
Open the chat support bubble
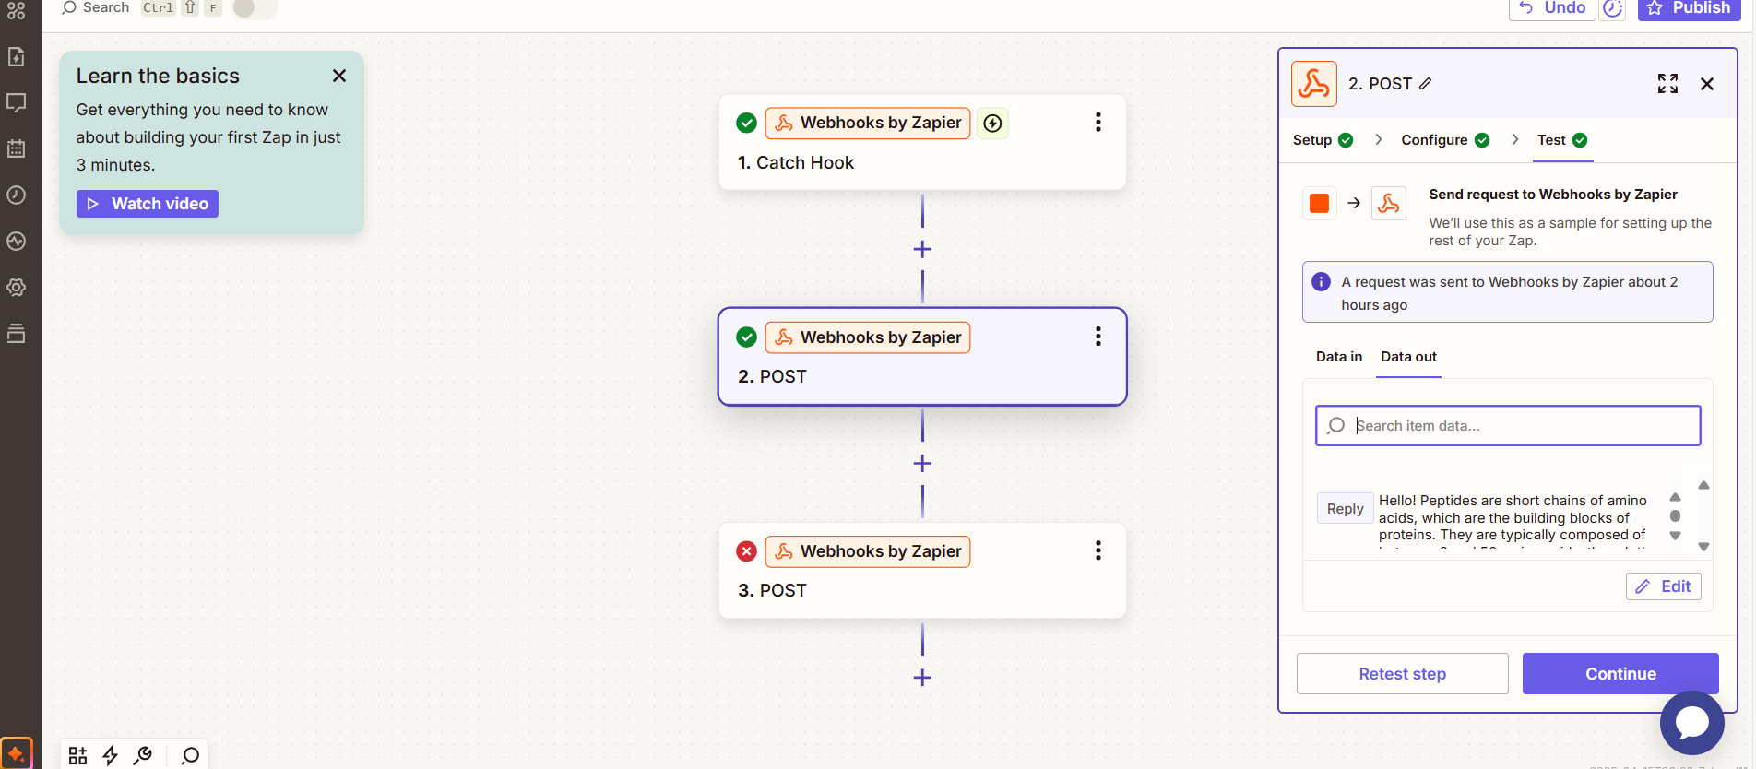pyautogui.click(x=1692, y=723)
